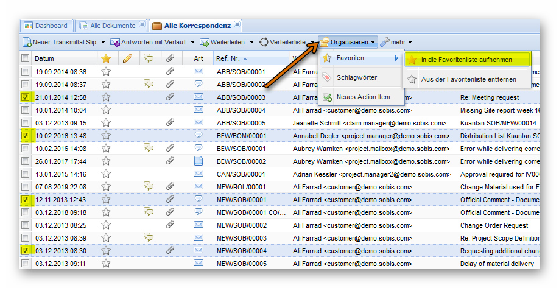Click the pencil column header icon
The width and height of the screenshot is (559, 288).
point(127,58)
